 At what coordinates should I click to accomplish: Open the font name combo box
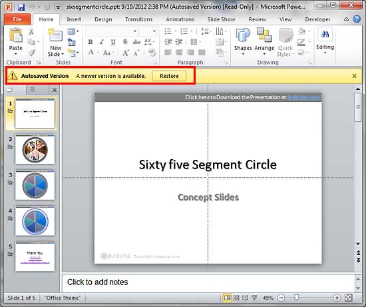pos(112,31)
